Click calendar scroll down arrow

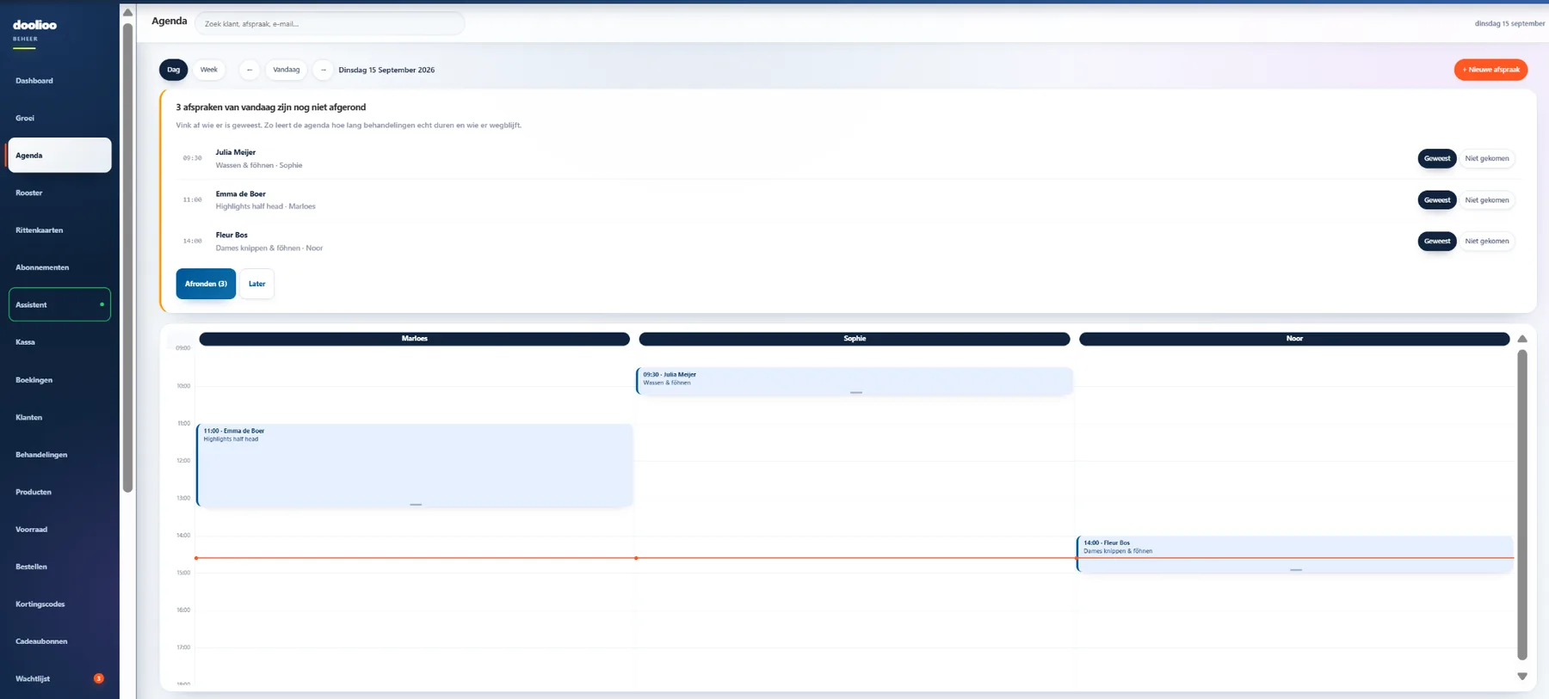click(1521, 677)
